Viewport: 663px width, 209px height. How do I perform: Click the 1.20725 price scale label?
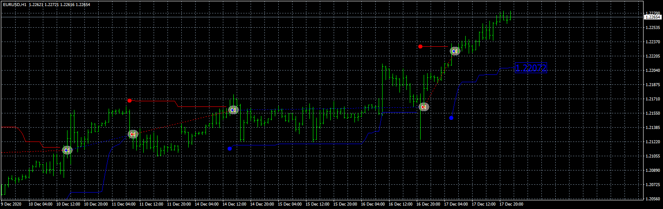point(652,184)
